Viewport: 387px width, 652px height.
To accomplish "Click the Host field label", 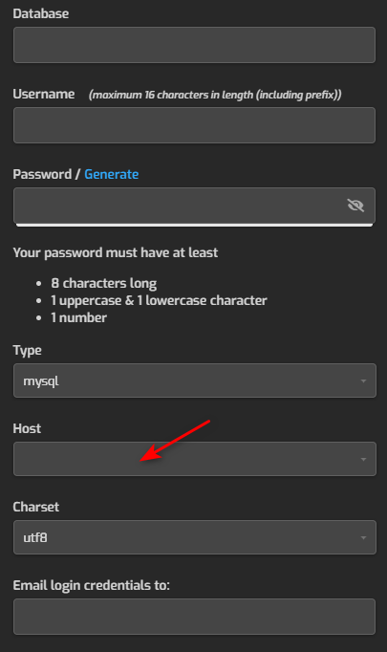I will [27, 428].
